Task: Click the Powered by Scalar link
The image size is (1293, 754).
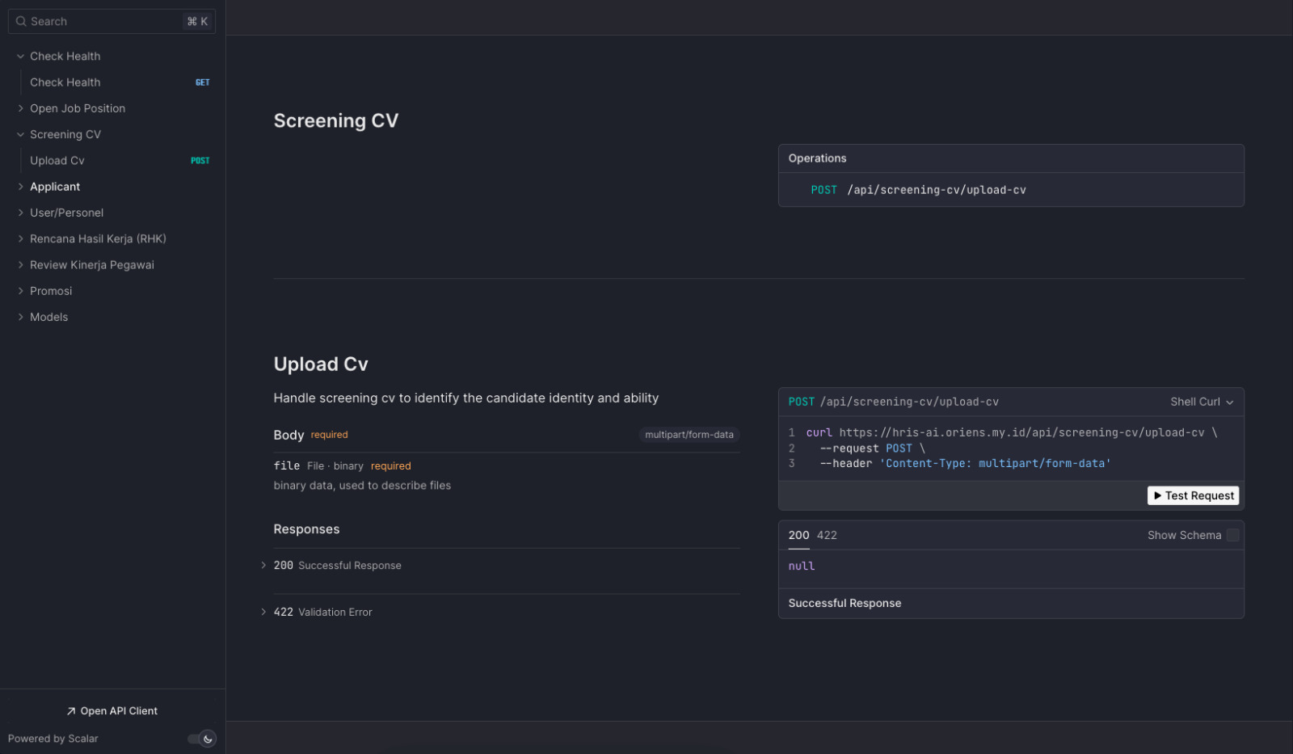Action: coord(53,739)
